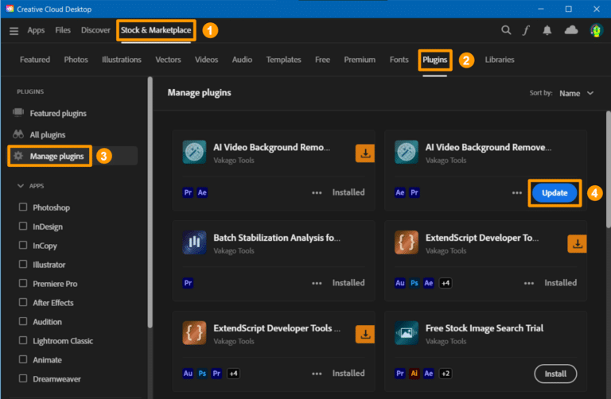Open the hamburger menu
Screen dimensions: 611x399
14,31
